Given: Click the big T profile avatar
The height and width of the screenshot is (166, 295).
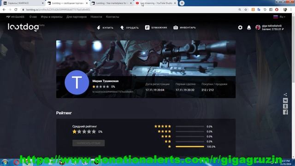Looking at the screenshot, I should click(x=77, y=83).
